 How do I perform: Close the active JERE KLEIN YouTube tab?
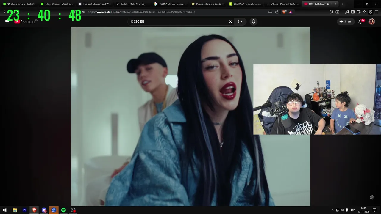335,4
